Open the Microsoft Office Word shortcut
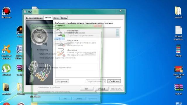 click(19, 52)
